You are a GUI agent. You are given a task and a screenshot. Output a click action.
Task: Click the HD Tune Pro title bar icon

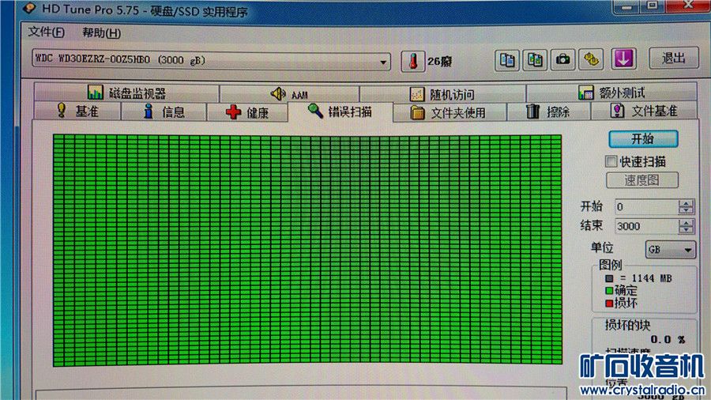(29, 8)
